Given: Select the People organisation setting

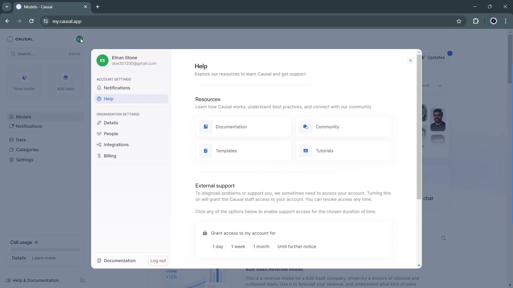Looking at the screenshot, I should [111, 134].
